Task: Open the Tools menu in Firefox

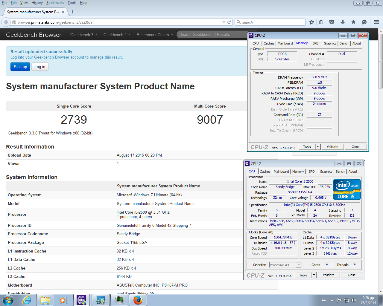Action: (72, 3)
